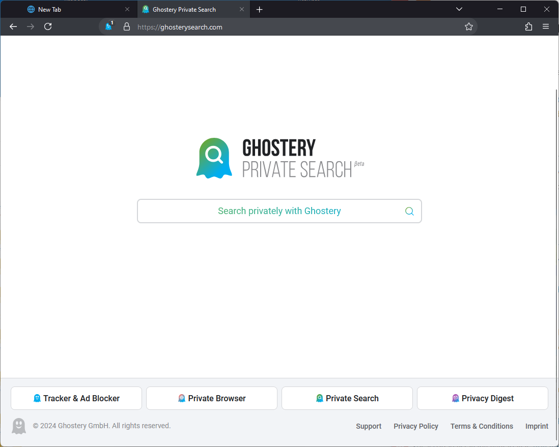Open the Private Browser button
The width and height of the screenshot is (559, 447).
[212, 398]
